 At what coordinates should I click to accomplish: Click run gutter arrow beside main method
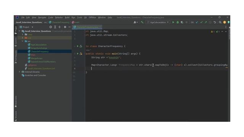(x=78, y=54)
